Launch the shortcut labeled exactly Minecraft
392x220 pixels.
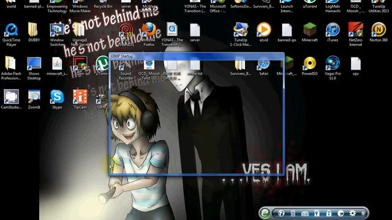(310, 30)
